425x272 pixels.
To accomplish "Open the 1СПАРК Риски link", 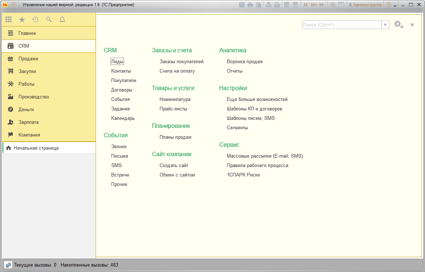I will pyautogui.click(x=243, y=175).
